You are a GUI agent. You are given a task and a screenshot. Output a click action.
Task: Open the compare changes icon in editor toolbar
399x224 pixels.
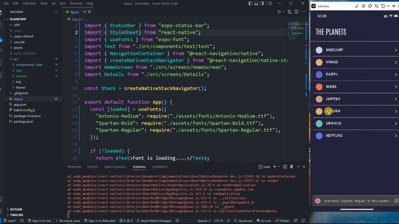289,12
